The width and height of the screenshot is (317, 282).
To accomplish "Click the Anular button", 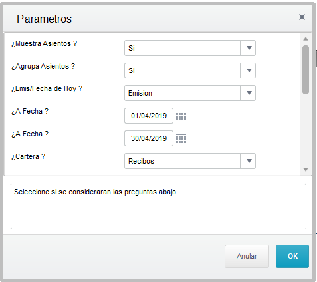I will point(247,256).
